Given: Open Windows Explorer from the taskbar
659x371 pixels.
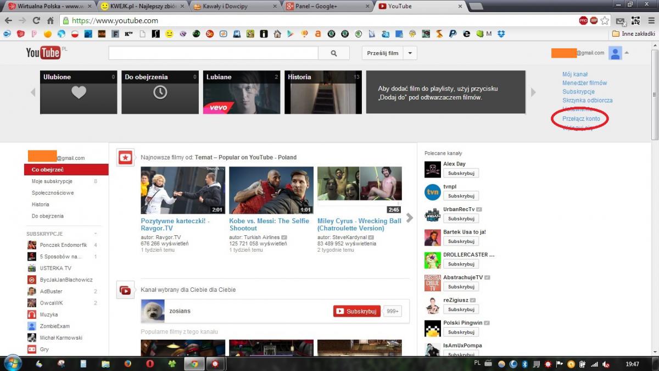Looking at the screenshot, I should (105, 364).
